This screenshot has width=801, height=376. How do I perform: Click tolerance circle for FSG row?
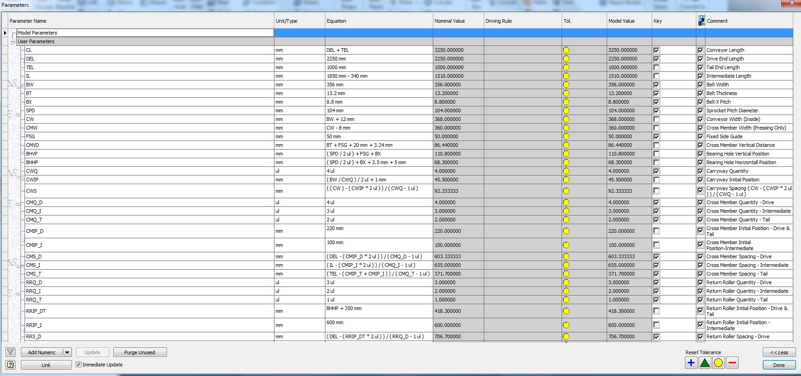[x=566, y=136]
